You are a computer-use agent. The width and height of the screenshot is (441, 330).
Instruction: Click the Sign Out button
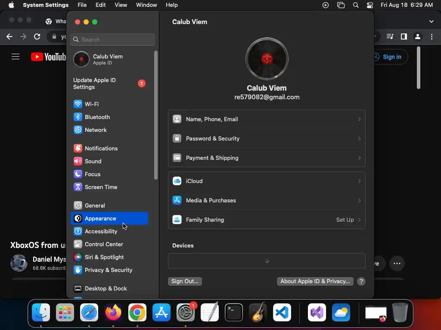click(185, 281)
